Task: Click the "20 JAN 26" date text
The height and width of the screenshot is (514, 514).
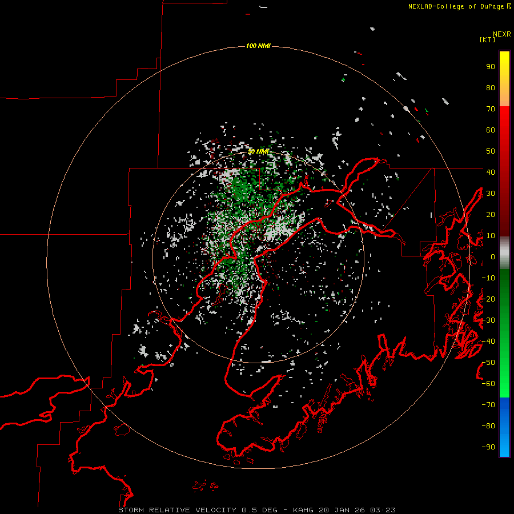Action: click(x=342, y=510)
